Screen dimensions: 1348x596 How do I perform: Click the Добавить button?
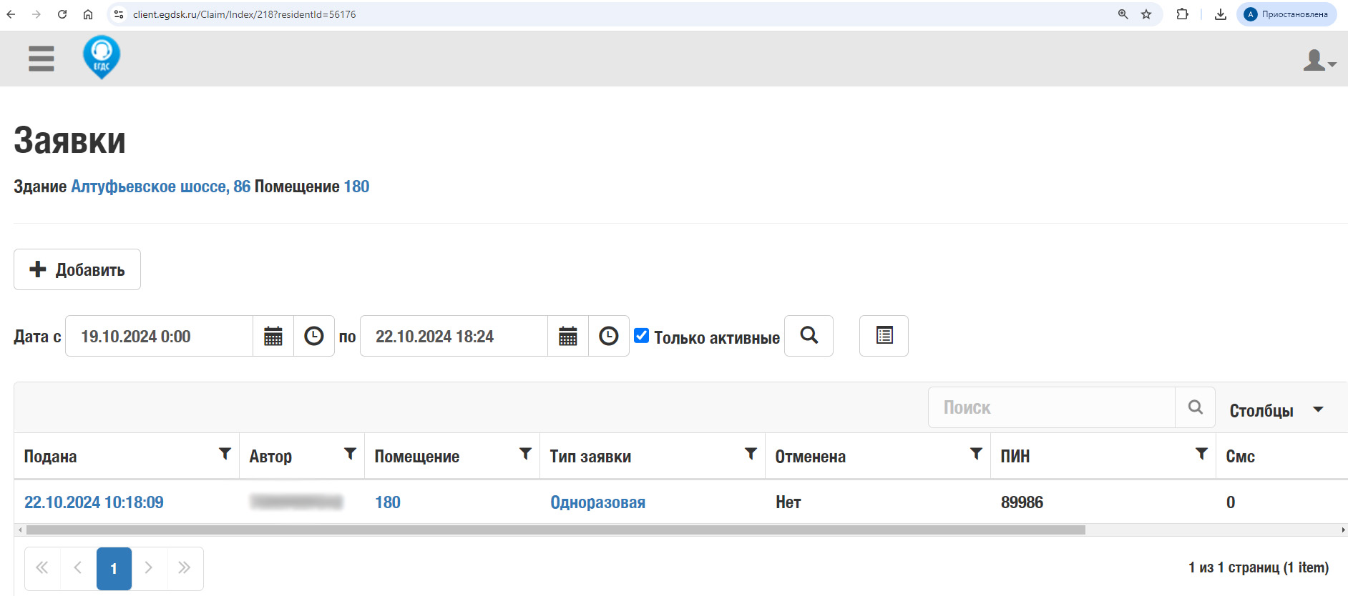pyautogui.click(x=77, y=269)
